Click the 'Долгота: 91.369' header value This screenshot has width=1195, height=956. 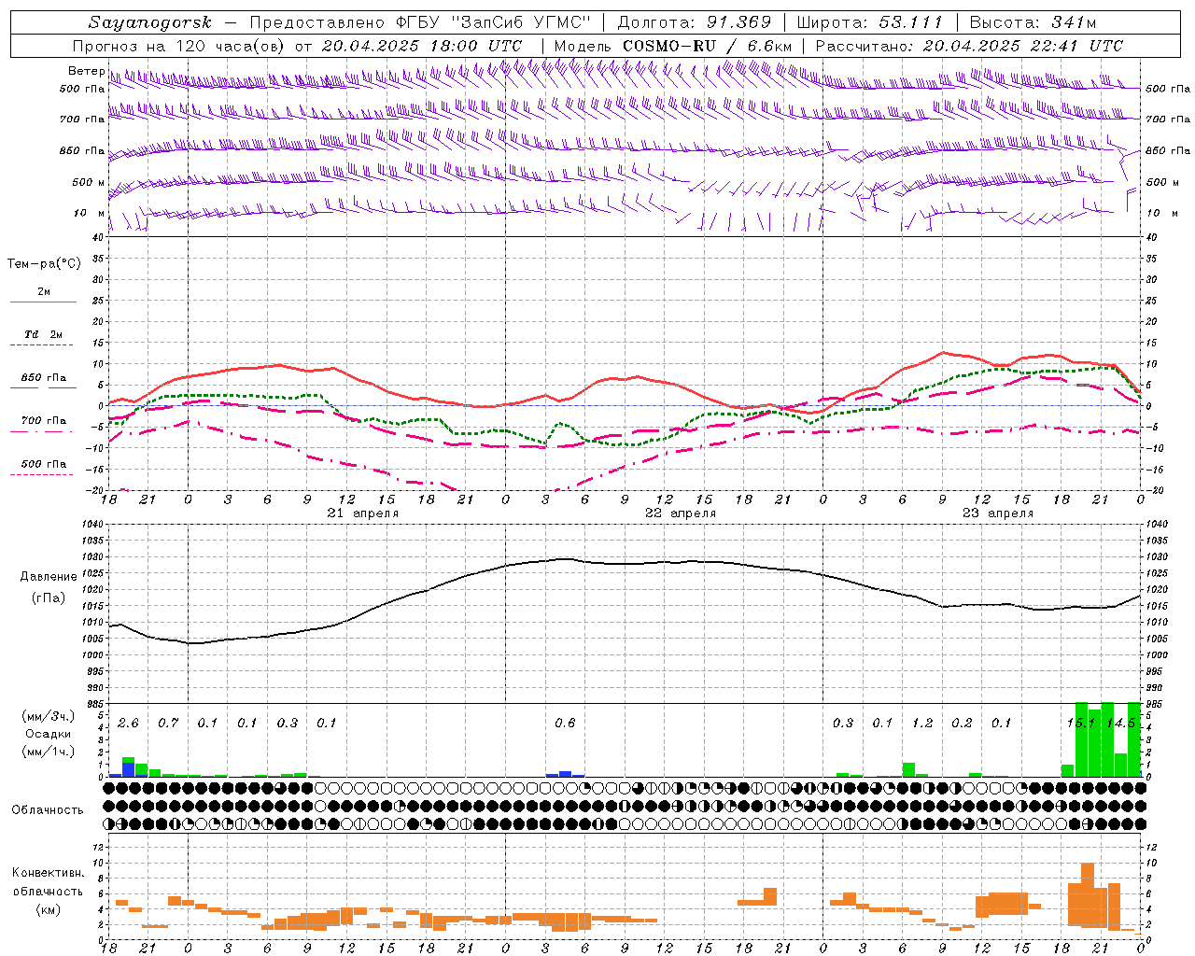695,22
